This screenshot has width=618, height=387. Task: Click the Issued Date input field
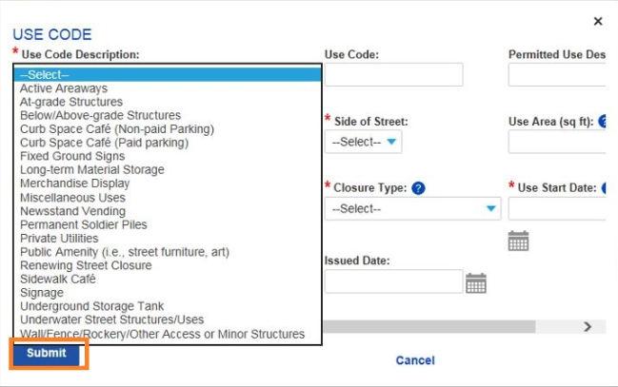393,281
